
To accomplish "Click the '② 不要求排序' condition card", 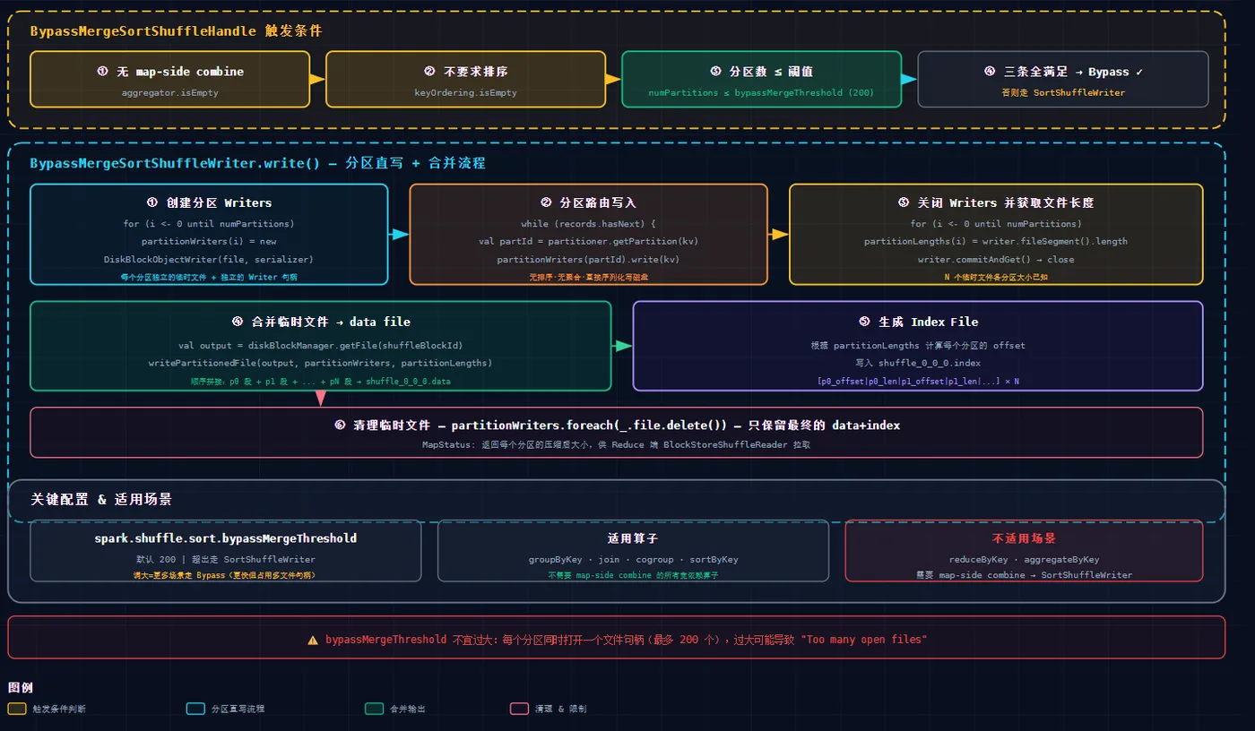I will [x=465, y=79].
